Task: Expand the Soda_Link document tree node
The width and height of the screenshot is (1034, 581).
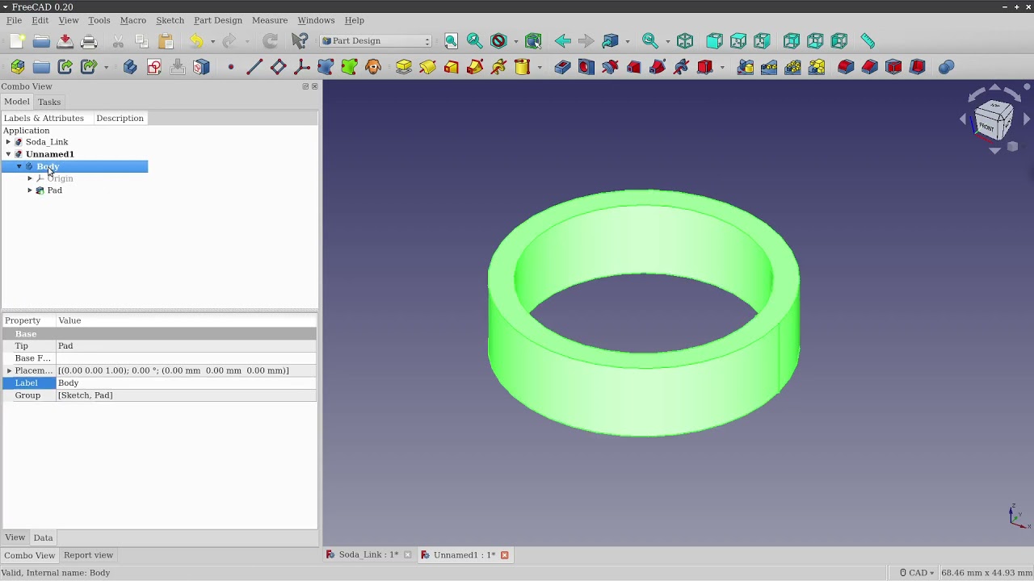Action: tap(8, 142)
